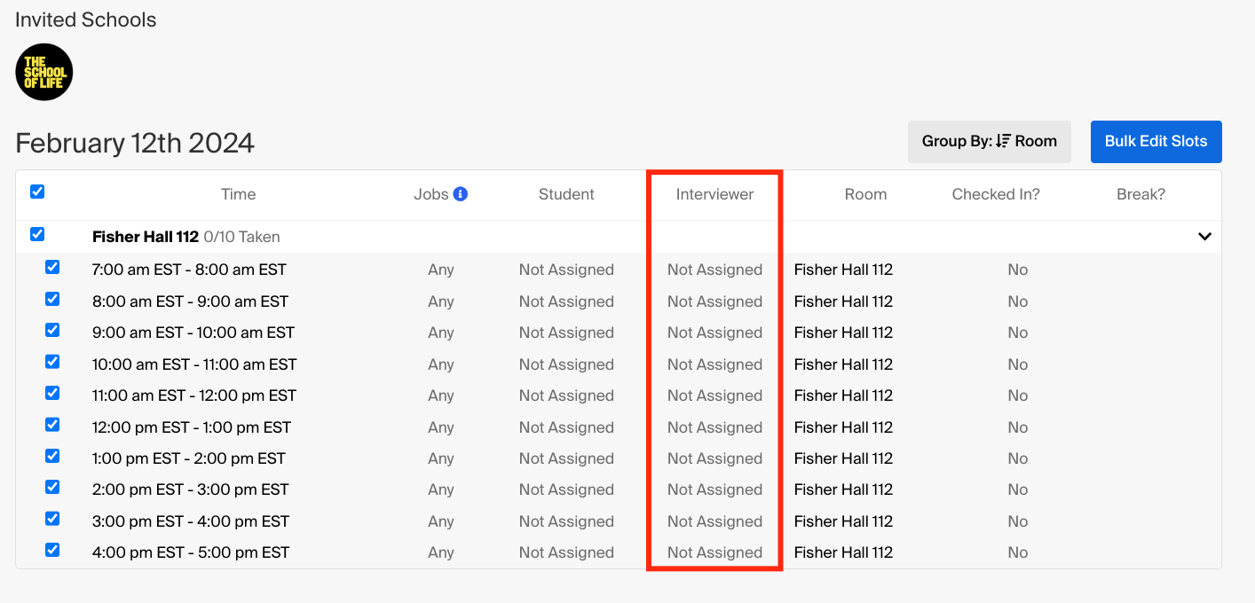Click the Time column header
This screenshot has width=1255, height=603.
[238, 194]
